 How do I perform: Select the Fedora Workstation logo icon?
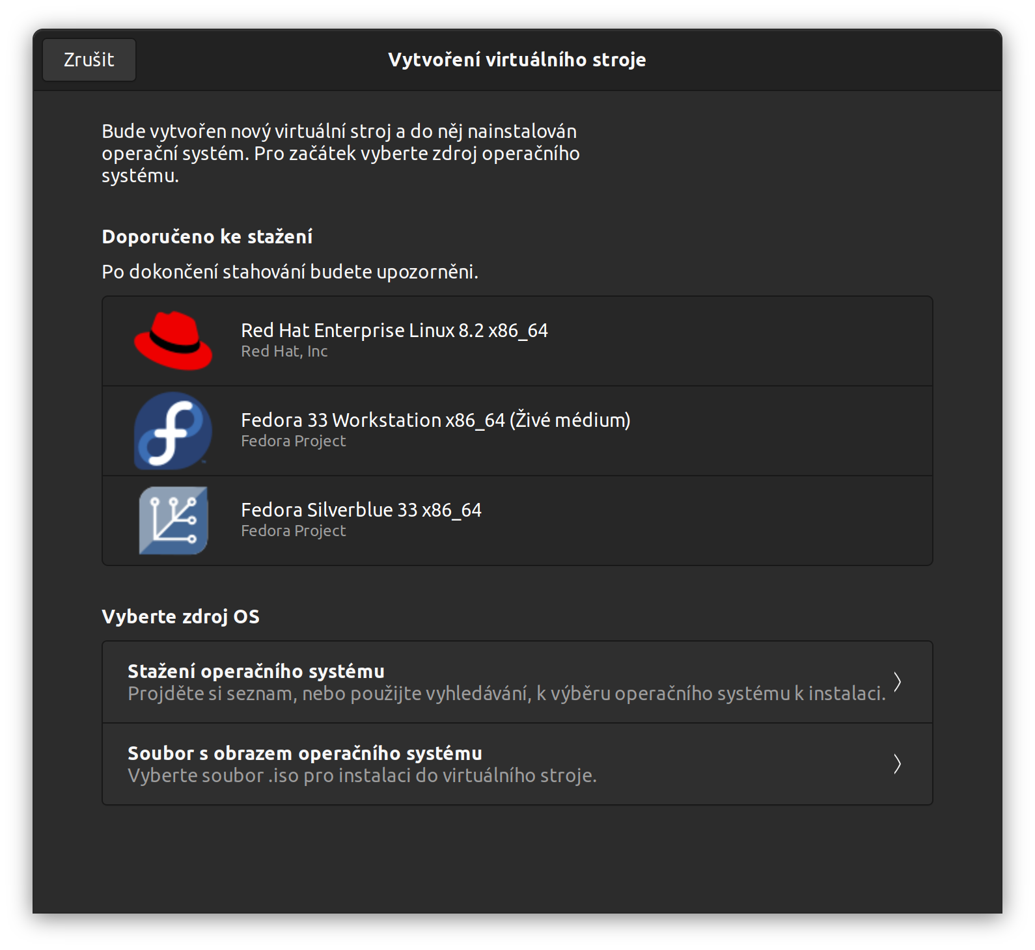point(173,431)
